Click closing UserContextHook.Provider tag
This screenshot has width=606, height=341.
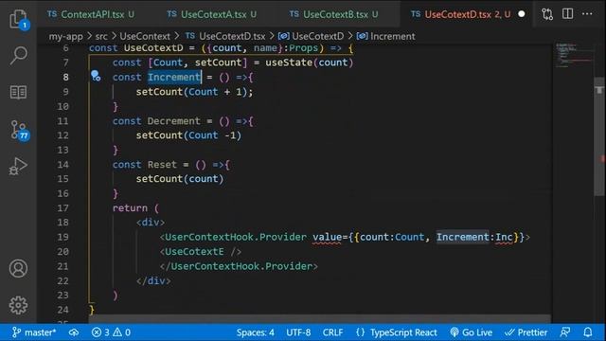(x=239, y=266)
